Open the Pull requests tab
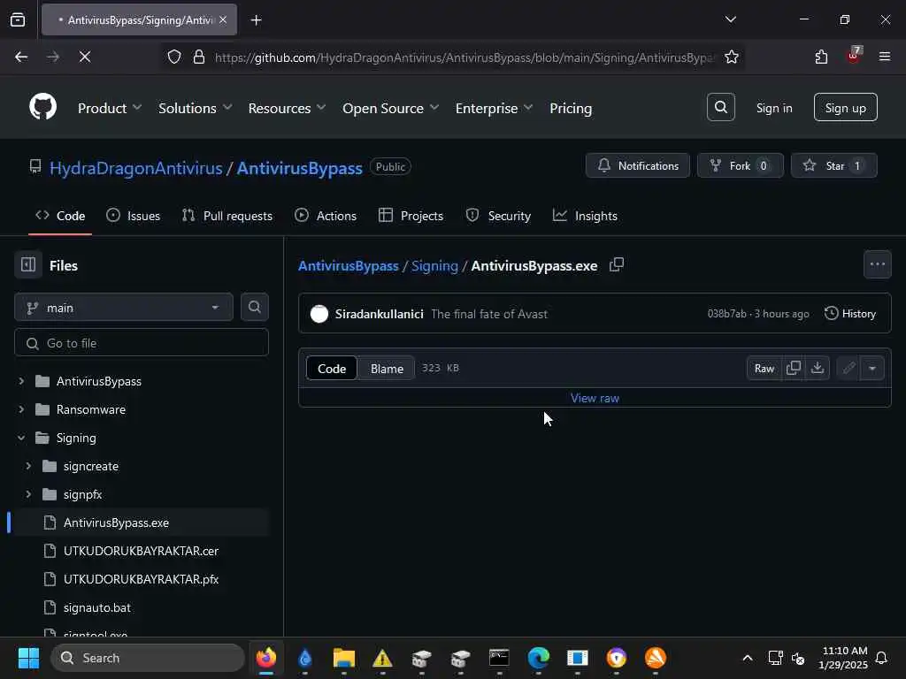Viewport: 906px width, 679px height. 227,216
